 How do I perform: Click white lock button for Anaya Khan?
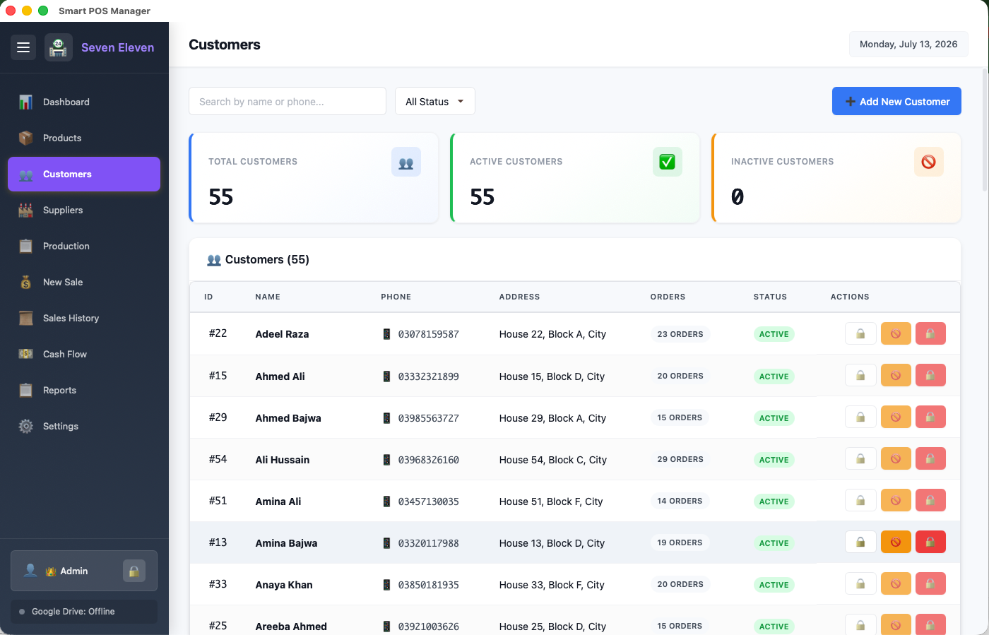pyautogui.click(x=860, y=583)
